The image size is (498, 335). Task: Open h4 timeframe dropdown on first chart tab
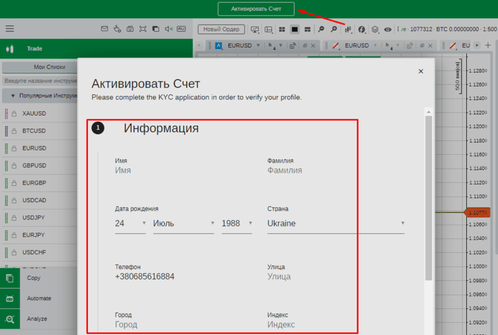(x=281, y=45)
